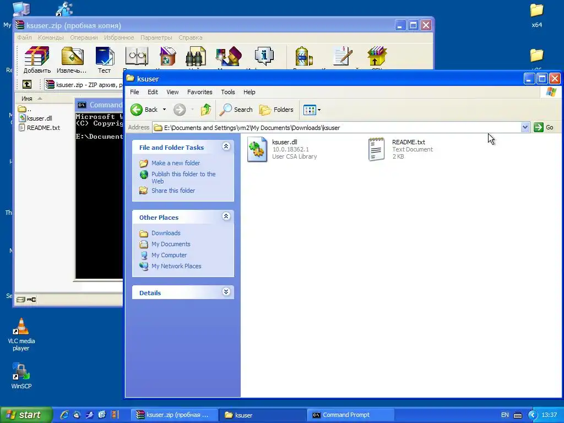Click WinRAR's Find icon with binoculars
Screen dimensions: 564x423
coord(196,57)
